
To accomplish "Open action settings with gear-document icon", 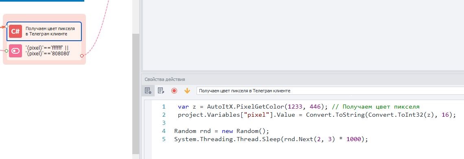I will coord(148,91).
